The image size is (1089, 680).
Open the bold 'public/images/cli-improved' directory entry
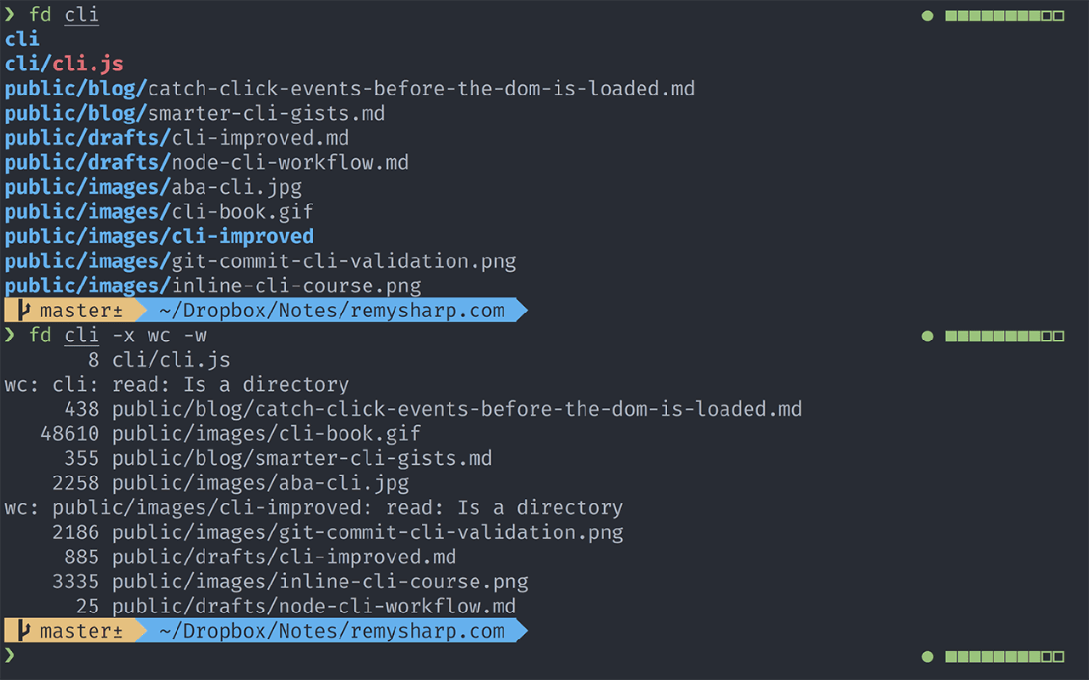pyautogui.click(x=159, y=236)
